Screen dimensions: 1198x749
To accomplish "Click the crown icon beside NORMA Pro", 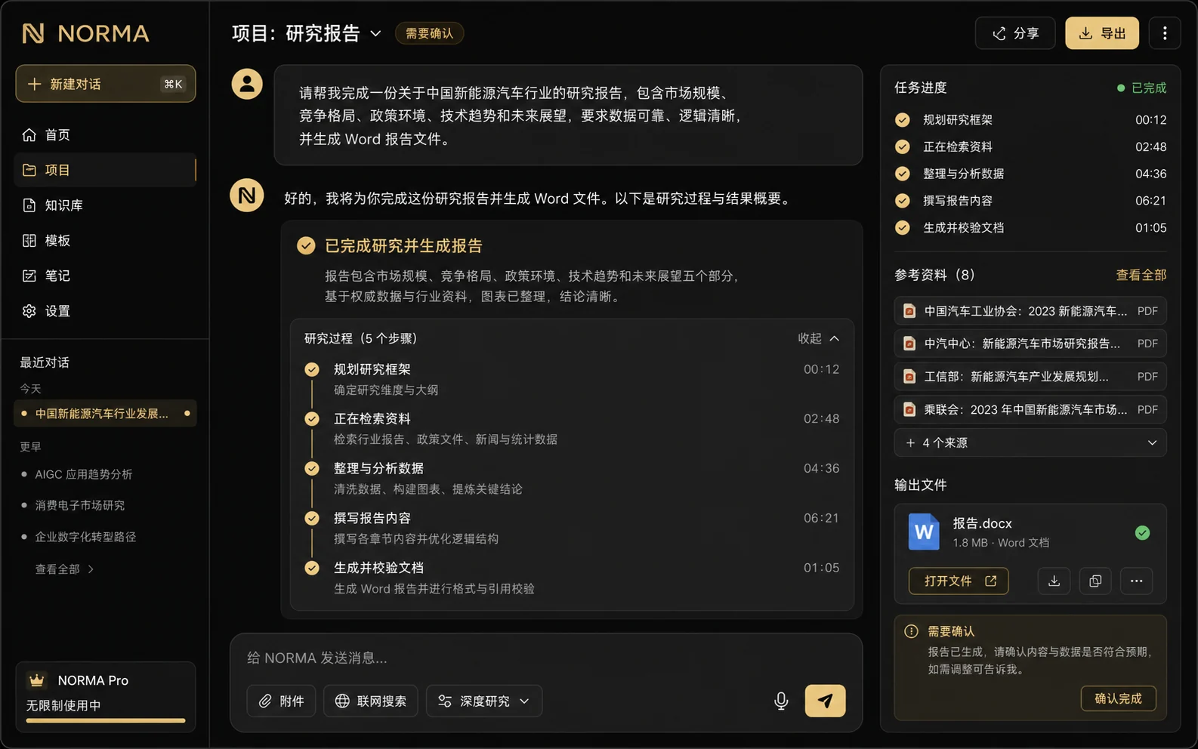I will click(x=36, y=680).
